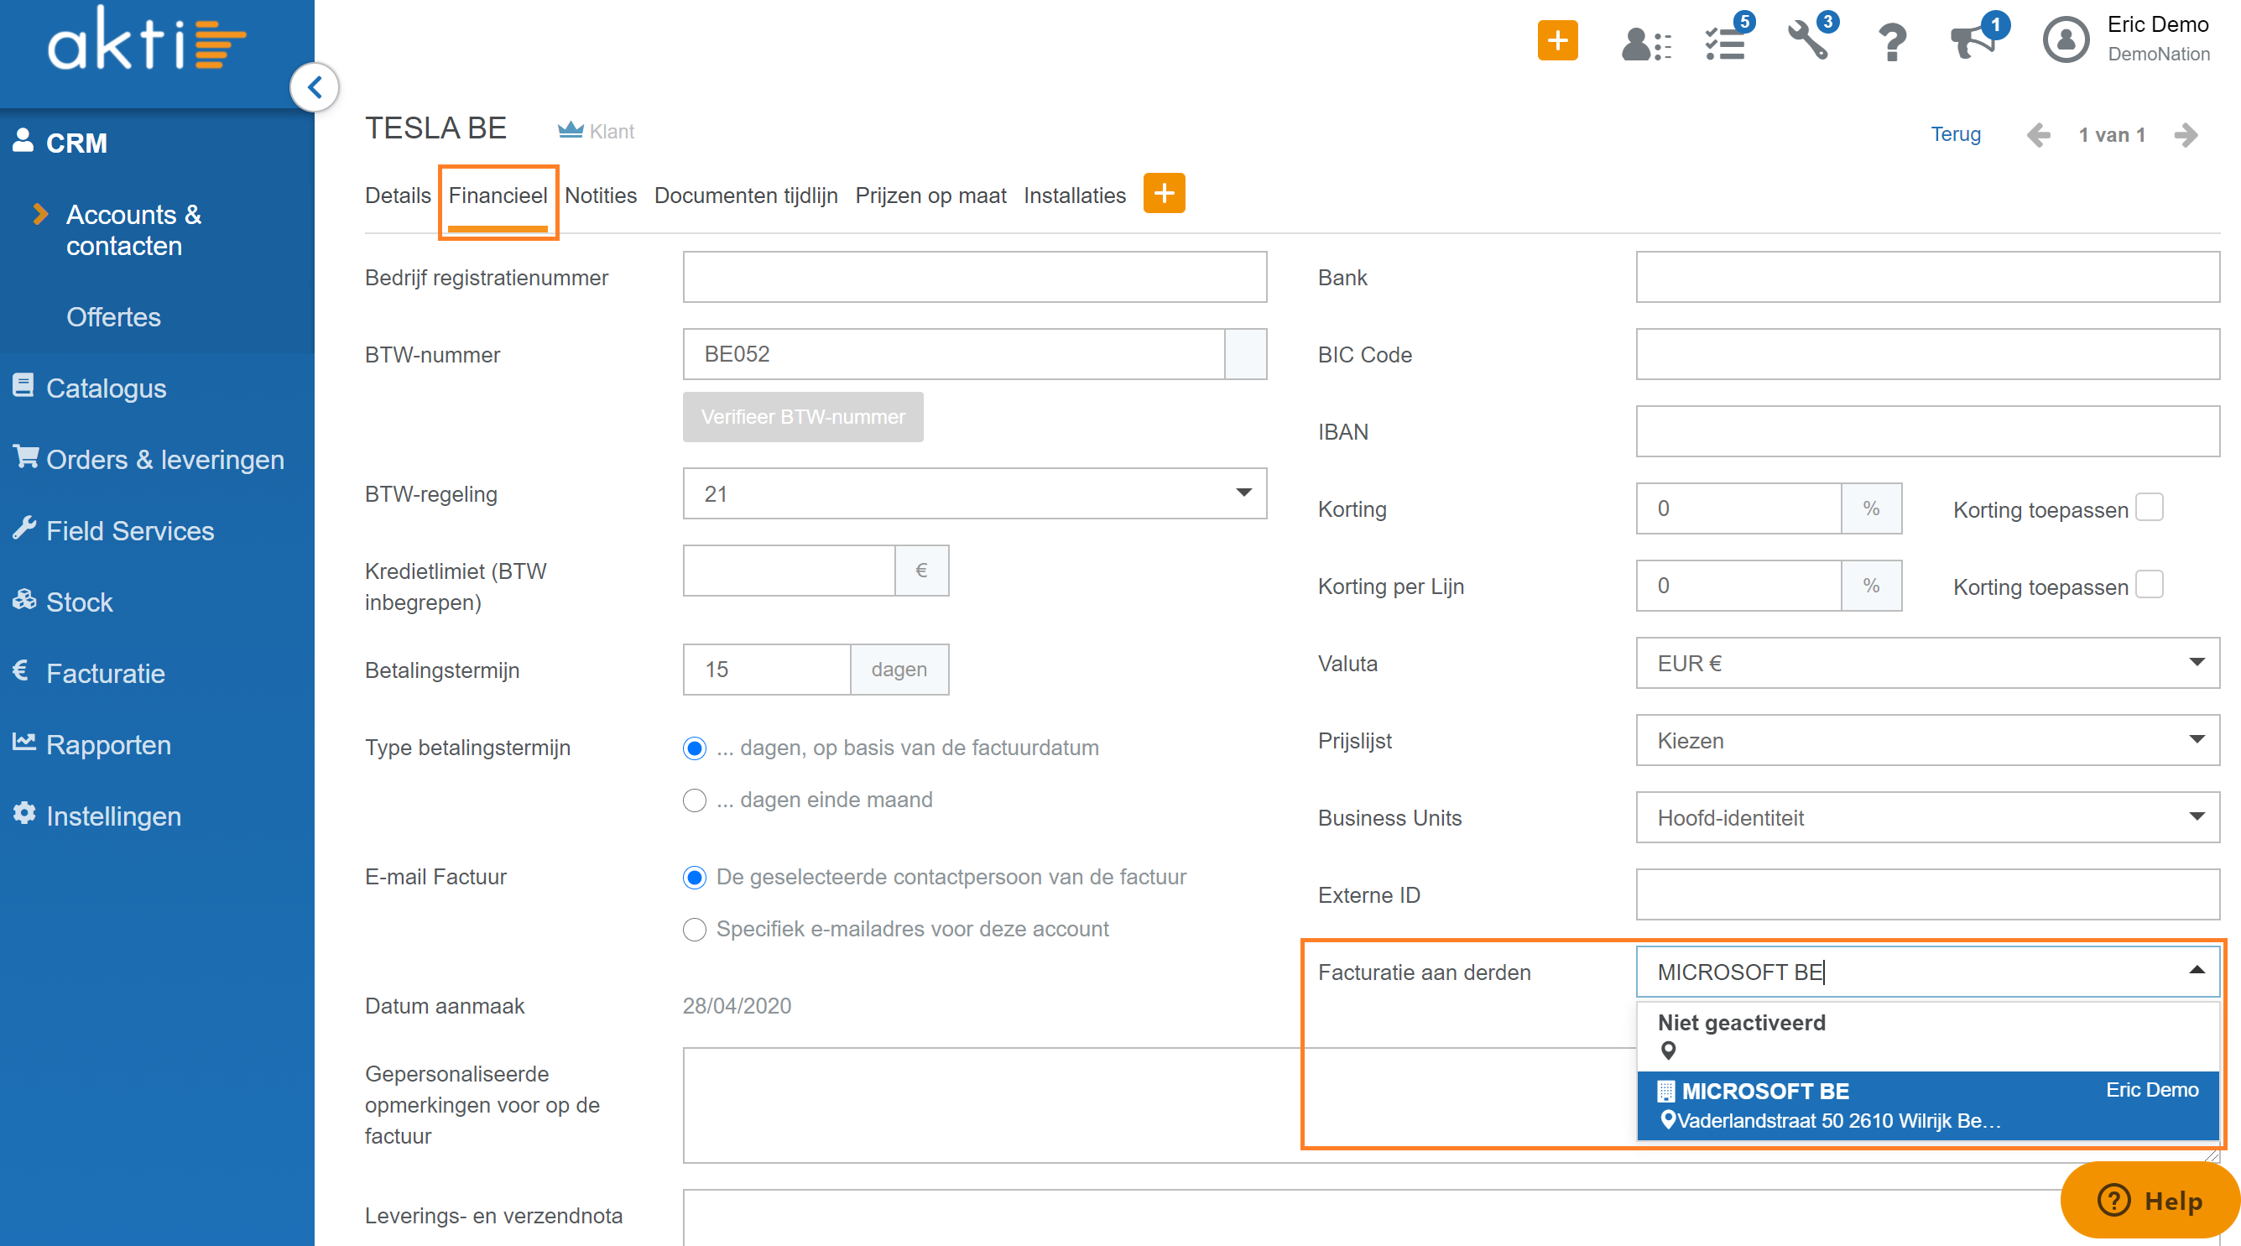Switch to the Installaties tab
The height and width of the screenshot is (1246, 2241).
(x=1075, y=195)
